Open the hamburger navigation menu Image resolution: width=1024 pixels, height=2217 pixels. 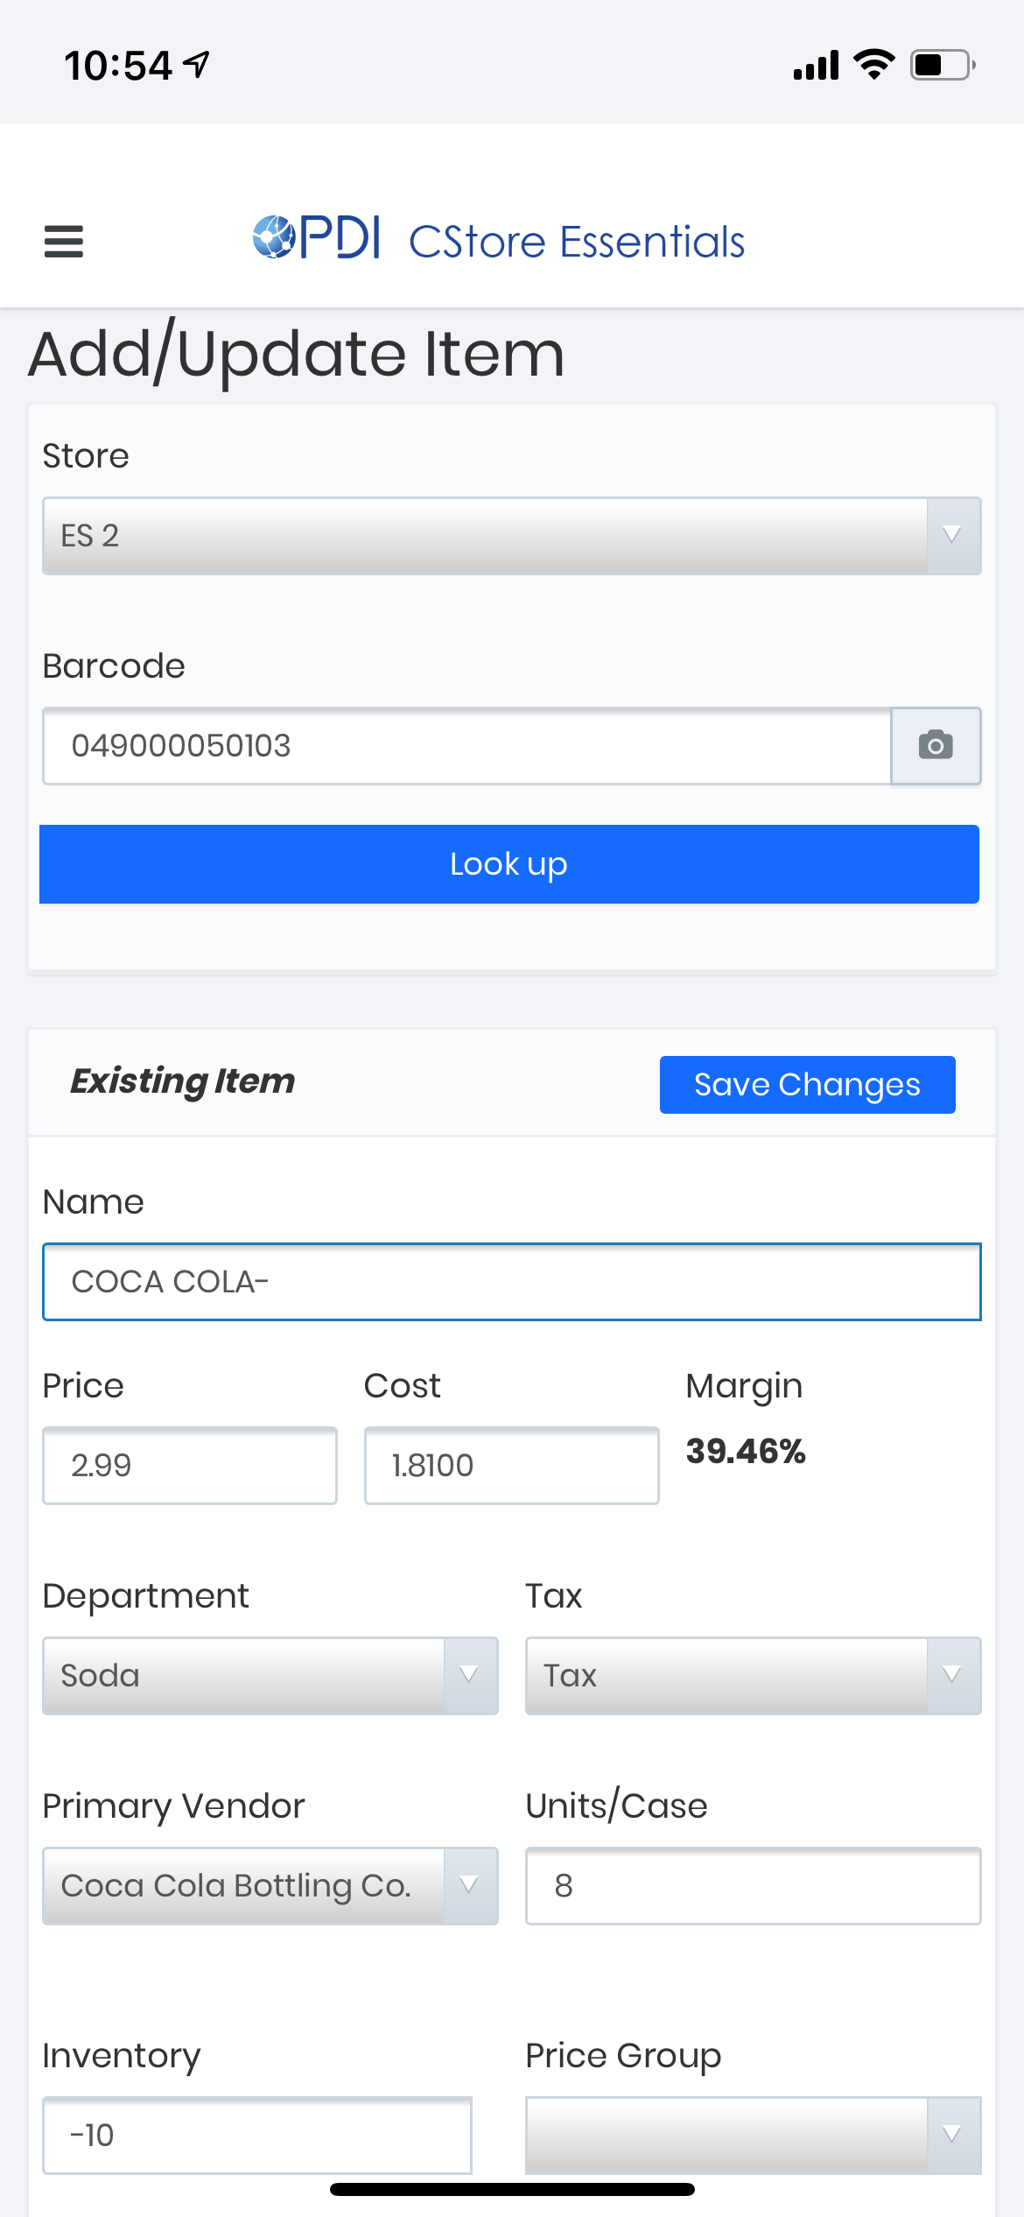pos(62,241)
